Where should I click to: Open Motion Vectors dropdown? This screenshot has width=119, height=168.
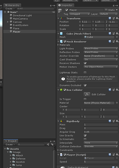(x=101, y=67)
